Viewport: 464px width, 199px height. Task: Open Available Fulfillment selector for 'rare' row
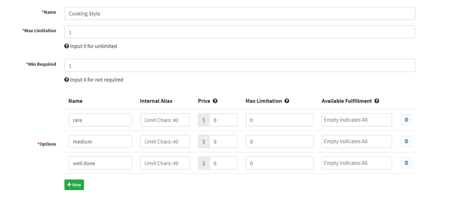[356, 120]
